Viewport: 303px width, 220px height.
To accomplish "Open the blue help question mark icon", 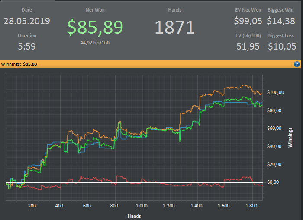I will tap(297, 64).
